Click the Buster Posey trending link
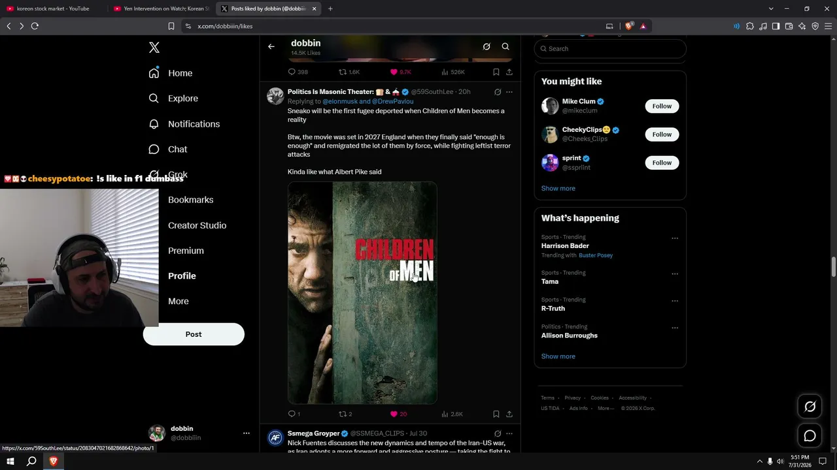The width and height of the screenshot is (837, 470). click(x=596, y=255)
